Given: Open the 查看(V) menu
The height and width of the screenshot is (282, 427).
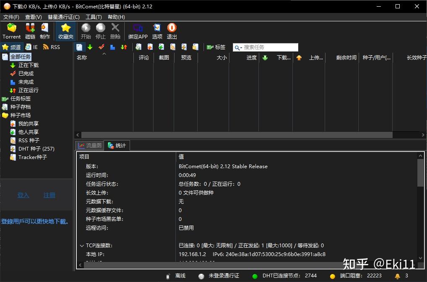Looking at the screenshot, I should point(34,17).
